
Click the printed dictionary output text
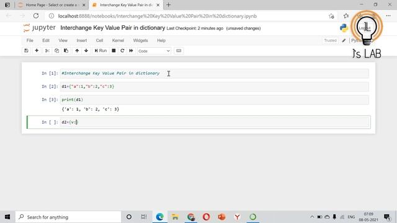pyautogui.click(x=91, y=109)
